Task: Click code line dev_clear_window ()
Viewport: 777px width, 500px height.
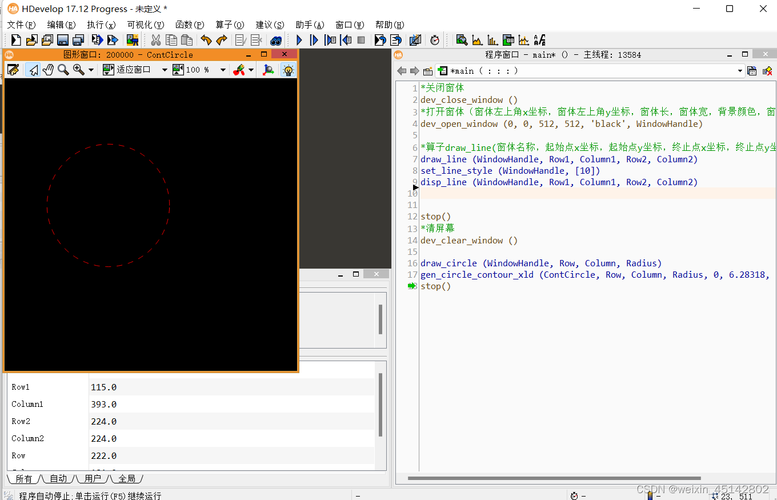Action: coord(469,241)
